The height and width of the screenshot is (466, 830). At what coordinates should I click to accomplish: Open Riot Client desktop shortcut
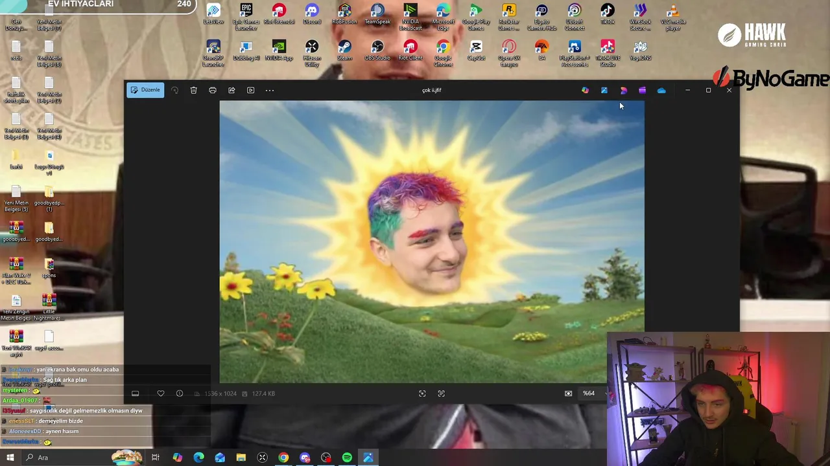tap(410, 50)
